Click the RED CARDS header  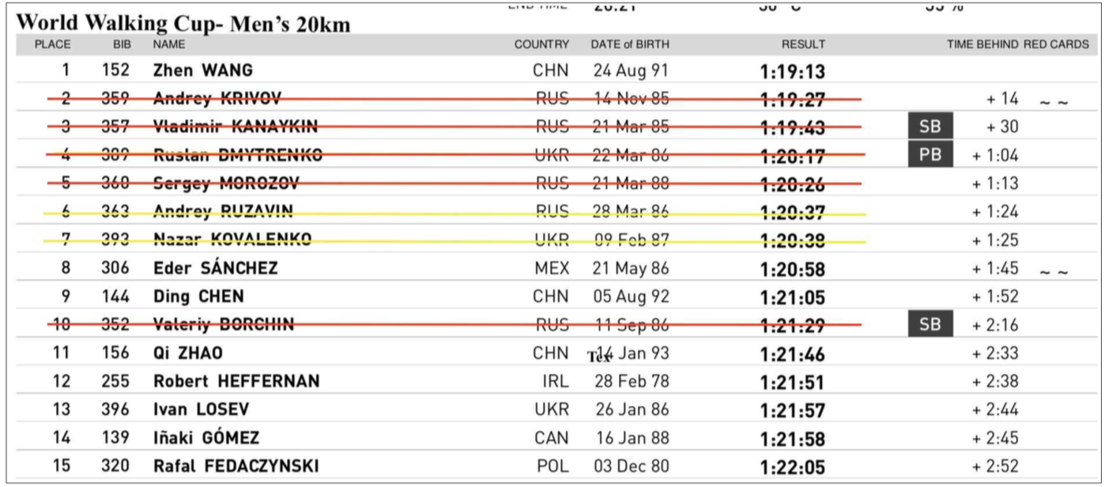[1056, 45]
